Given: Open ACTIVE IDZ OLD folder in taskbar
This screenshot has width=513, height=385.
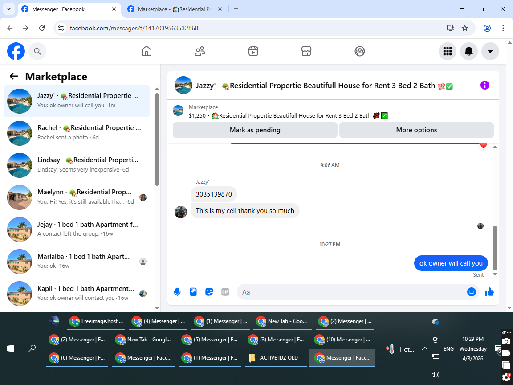Looking at the screenshot, I should [276, 357].
